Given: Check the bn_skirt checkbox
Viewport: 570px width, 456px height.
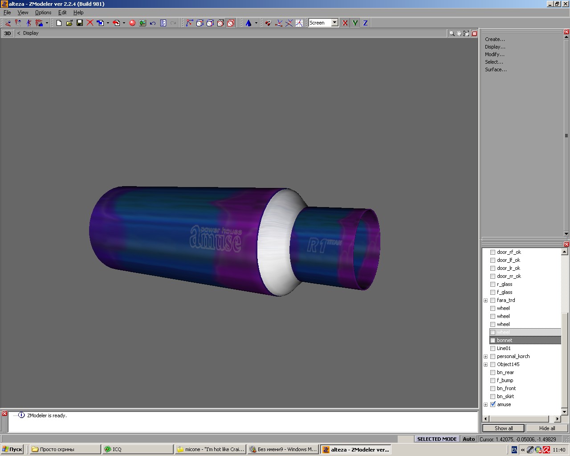Looking at the screenshot, I should pos(493,396).
